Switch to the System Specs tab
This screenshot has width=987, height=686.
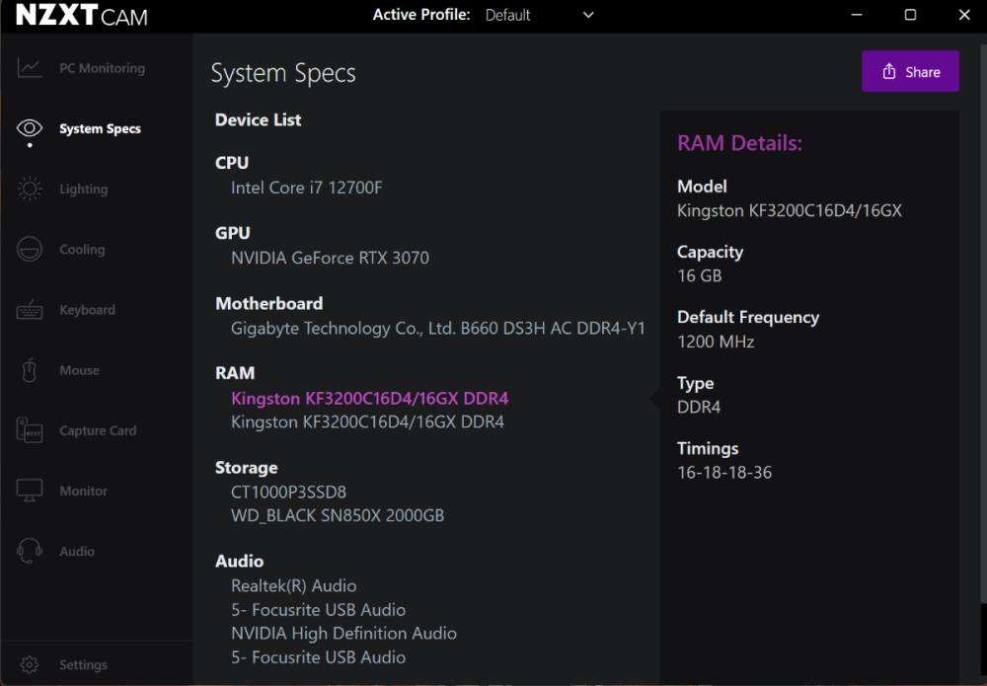tap(100, 128)
